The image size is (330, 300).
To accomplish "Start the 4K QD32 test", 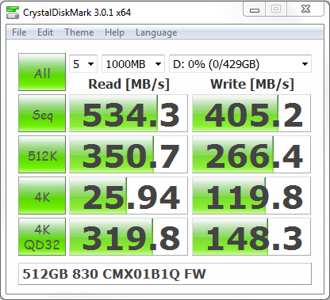I will [42, 237].
